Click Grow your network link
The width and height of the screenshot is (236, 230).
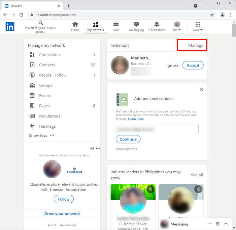coord(62,214)
